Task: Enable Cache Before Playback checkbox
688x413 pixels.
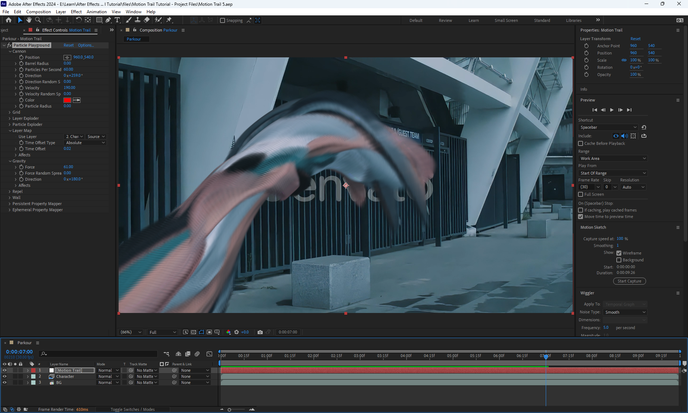Action: point(580,143)
